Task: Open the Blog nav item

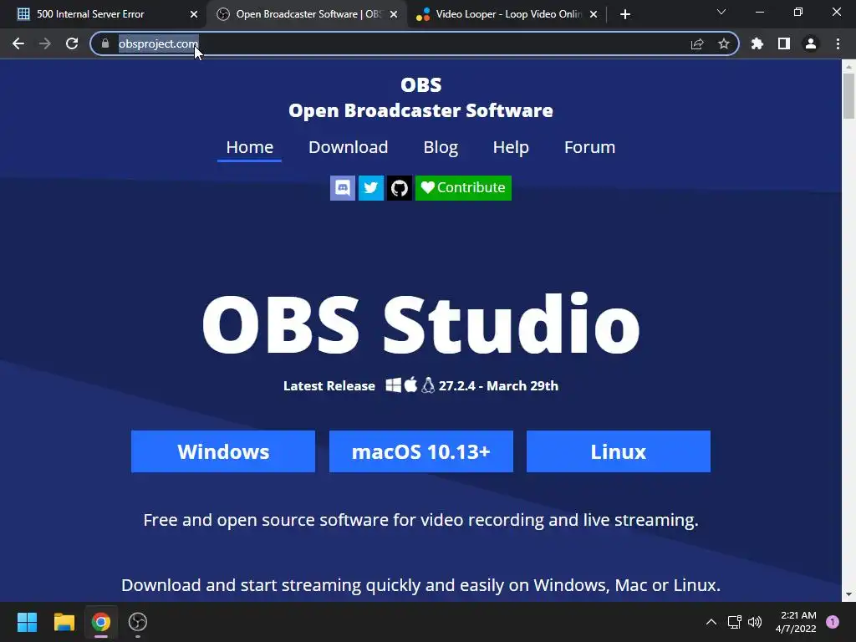Action: 441,147
